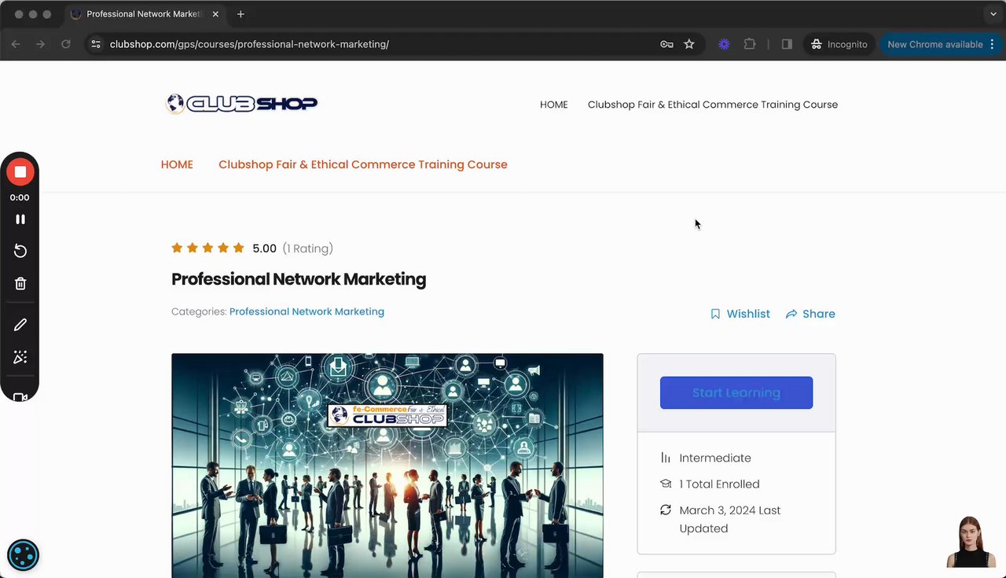This screenshot has height=578, width=1006.
Task: Click the Incognito indicator
Action: tap(839, 44)
